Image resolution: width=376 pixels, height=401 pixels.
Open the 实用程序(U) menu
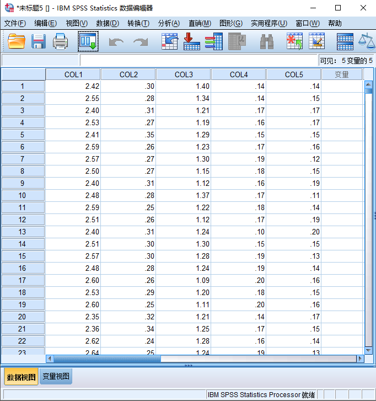(269, 24)
